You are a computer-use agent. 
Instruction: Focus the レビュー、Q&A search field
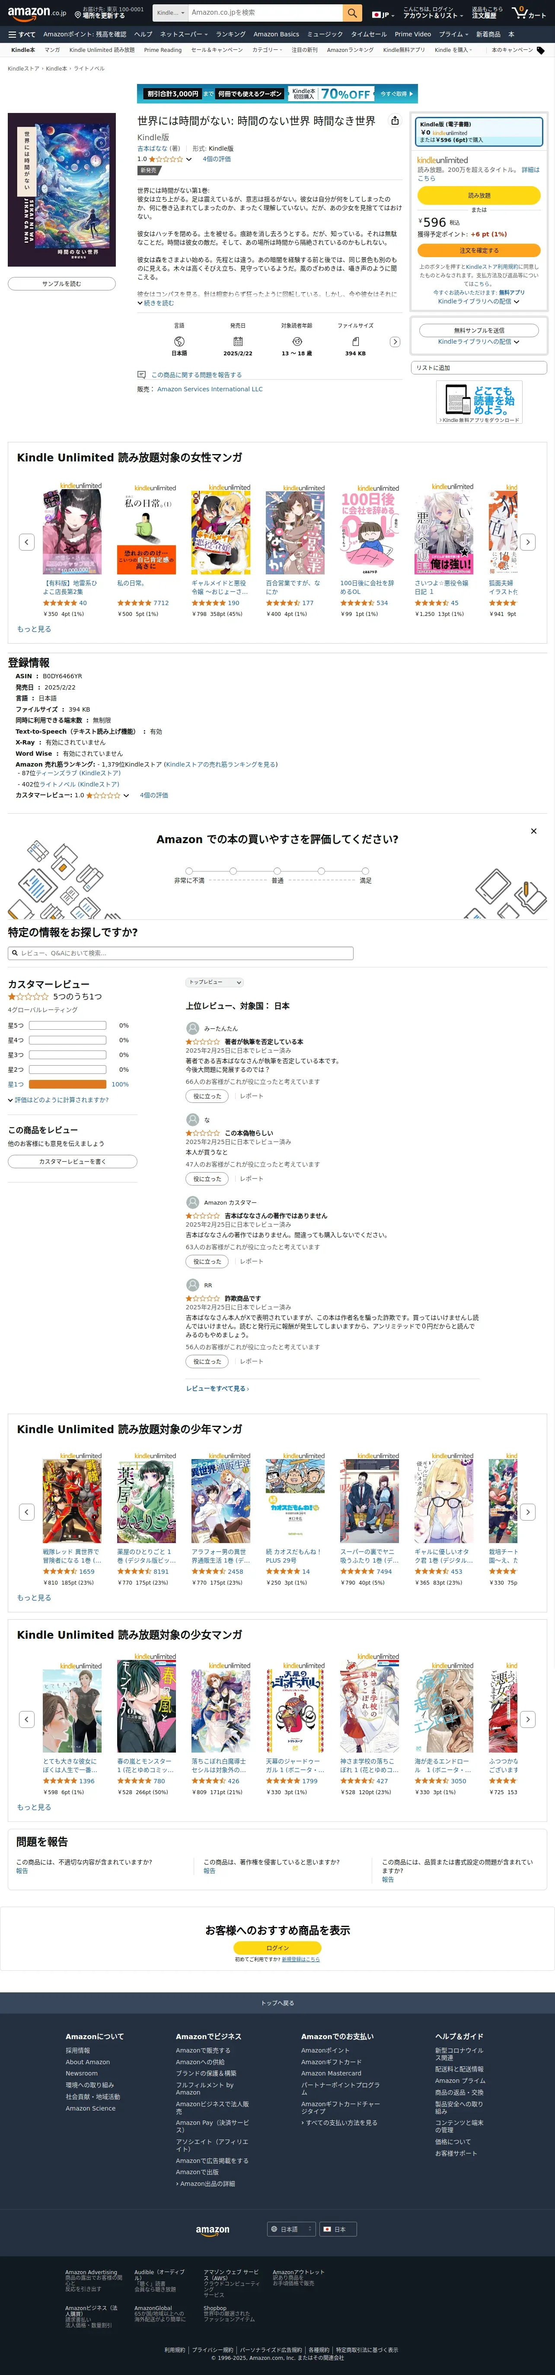pos(180,953)
